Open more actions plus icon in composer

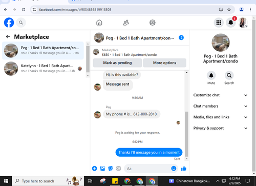click(94, 169)
